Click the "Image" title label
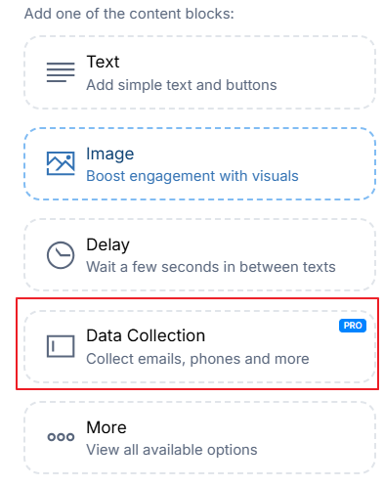Screen dimensions: 384x486 pyautogui.click(x=110, y=154)
